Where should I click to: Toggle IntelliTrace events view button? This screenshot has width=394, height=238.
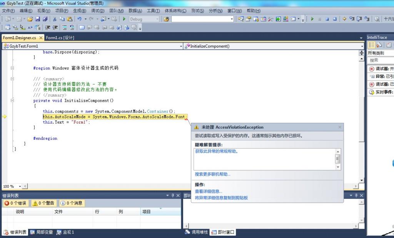(x=372, y=45)
